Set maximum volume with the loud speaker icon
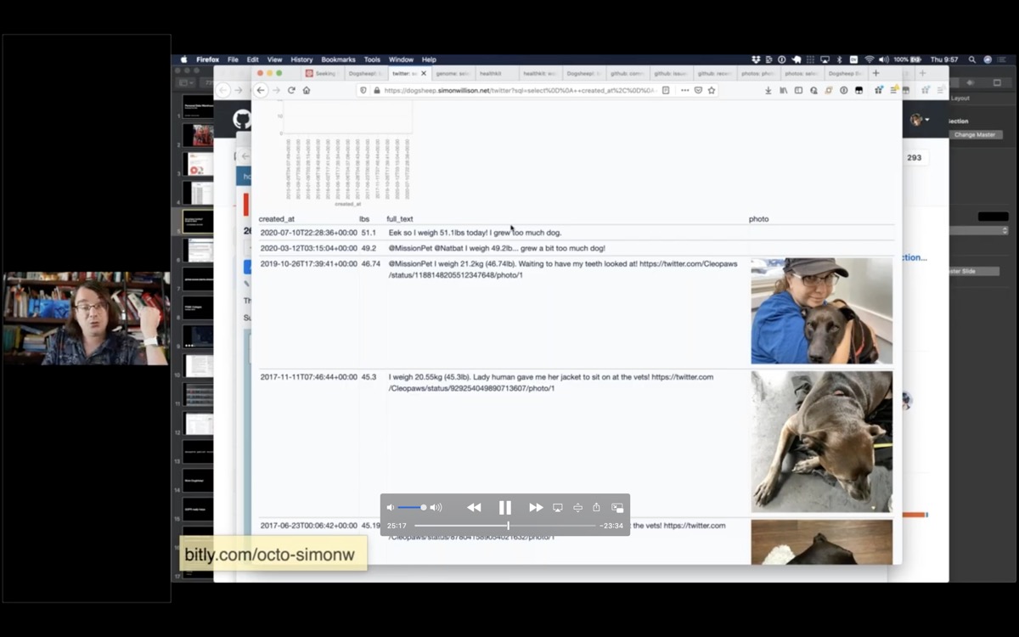The image size is (1019, 637). (436, 507)
